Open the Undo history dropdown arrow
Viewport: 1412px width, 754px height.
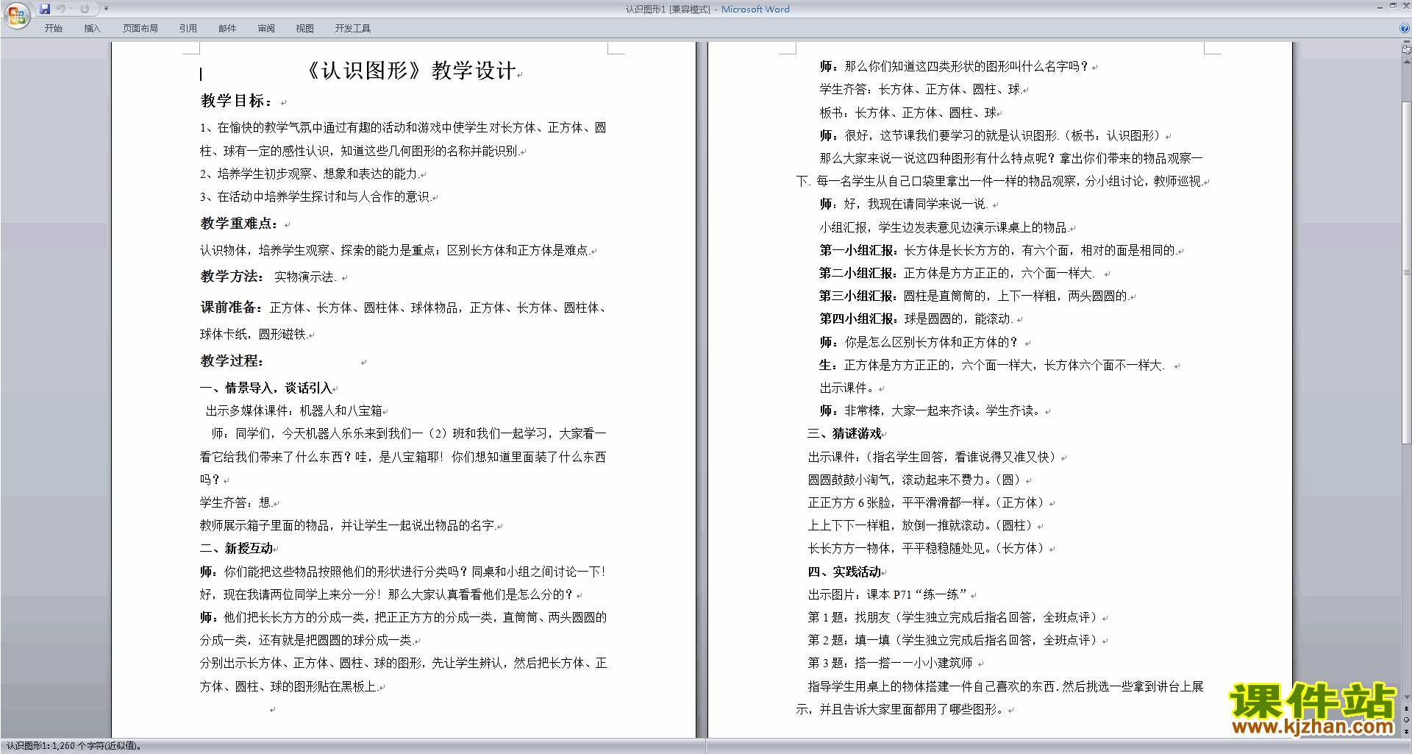[71, 9]
